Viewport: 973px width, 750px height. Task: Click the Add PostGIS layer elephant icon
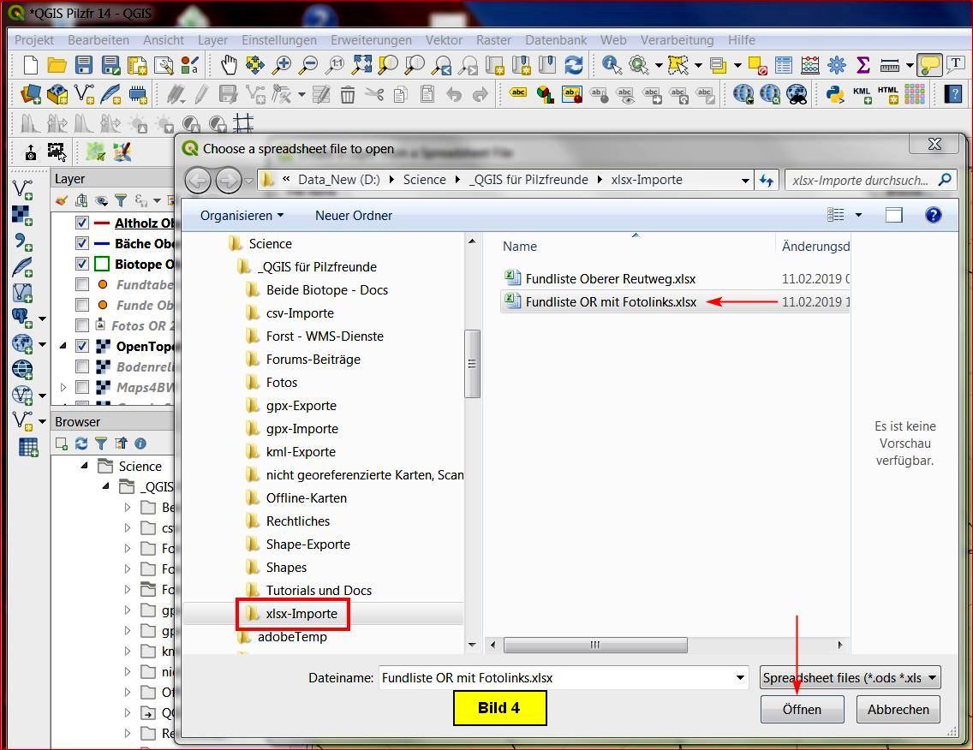tap(22, 317)
